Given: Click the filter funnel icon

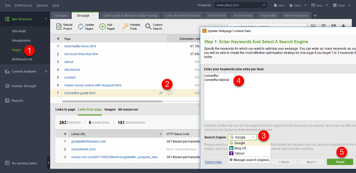Looking at the screenshot, I should point(324,26).
